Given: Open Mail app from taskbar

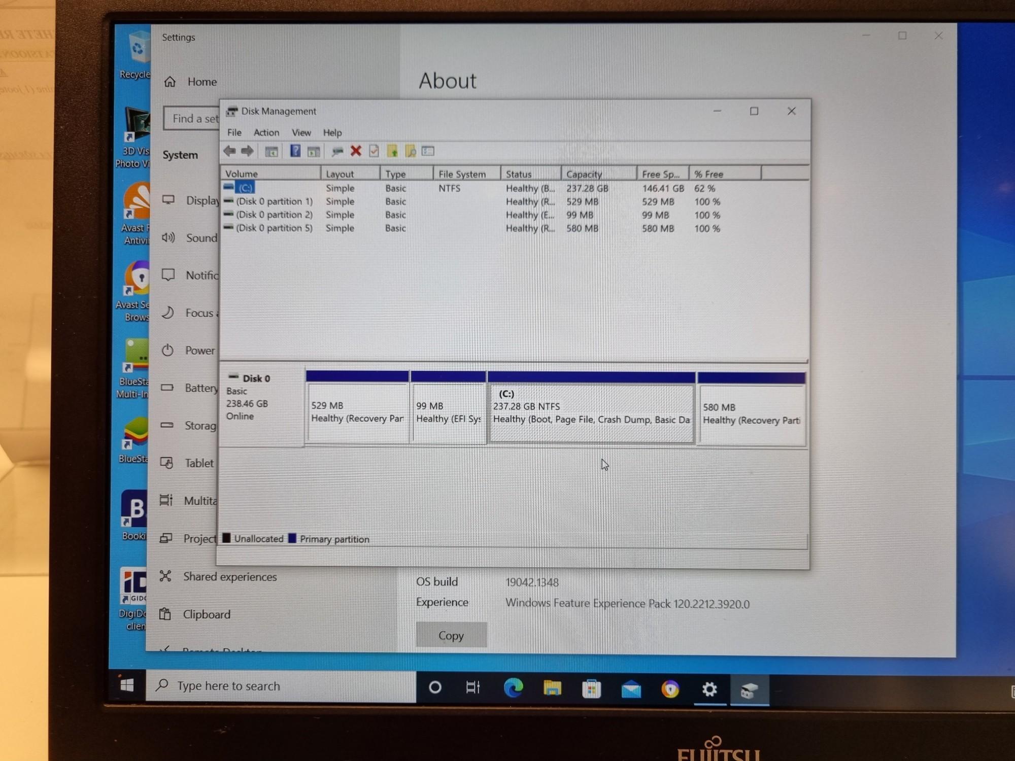Looking at the screenshot, I should [x=631, y=689].
